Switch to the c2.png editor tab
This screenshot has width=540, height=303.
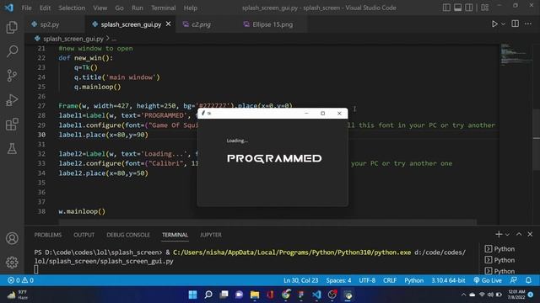[x=201, y=24]
